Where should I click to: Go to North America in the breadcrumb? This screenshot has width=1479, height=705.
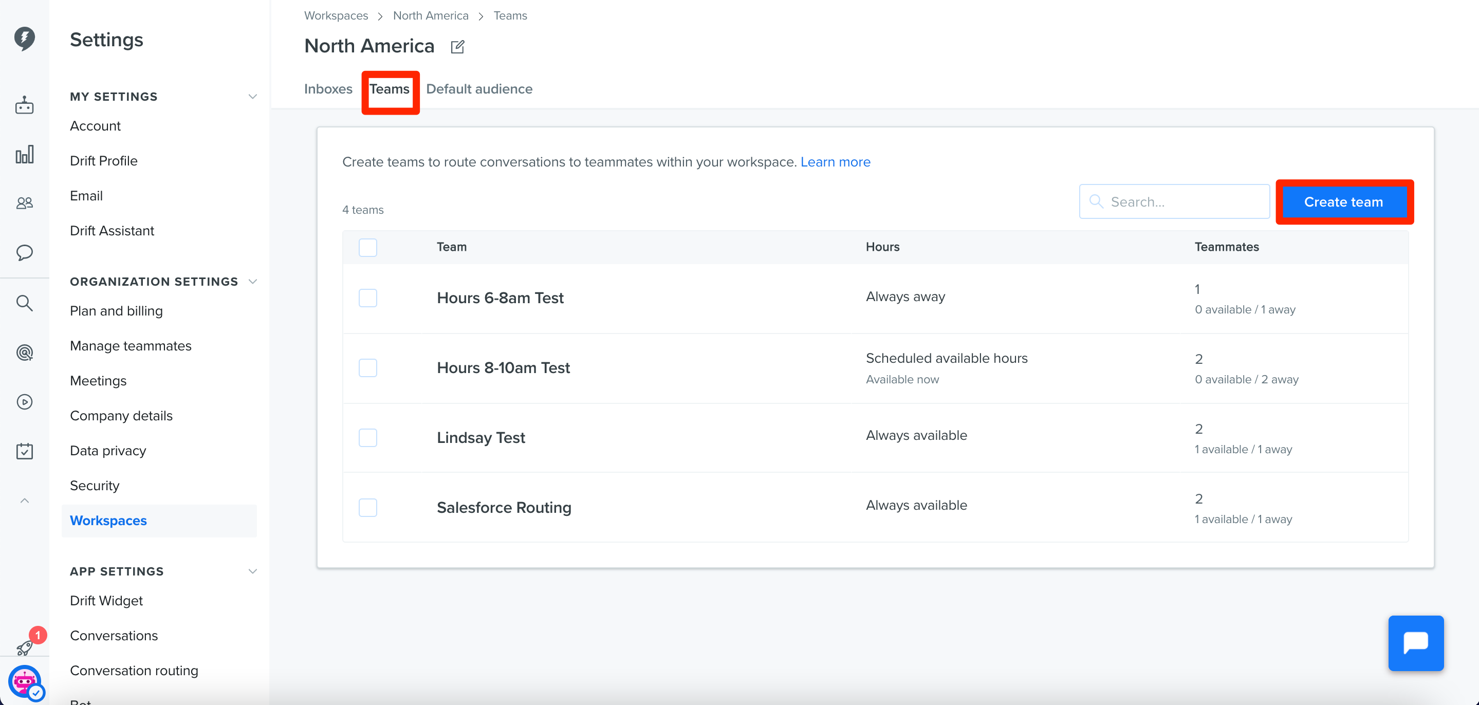click(431, 15)
